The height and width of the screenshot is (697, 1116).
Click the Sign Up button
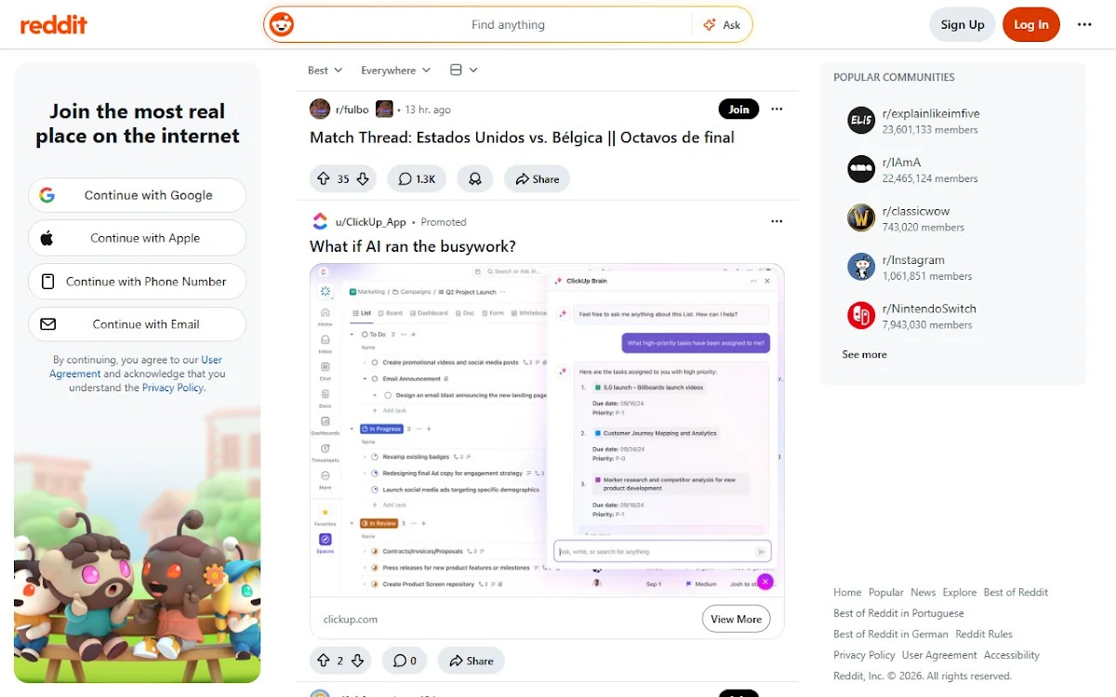(963, 25)
